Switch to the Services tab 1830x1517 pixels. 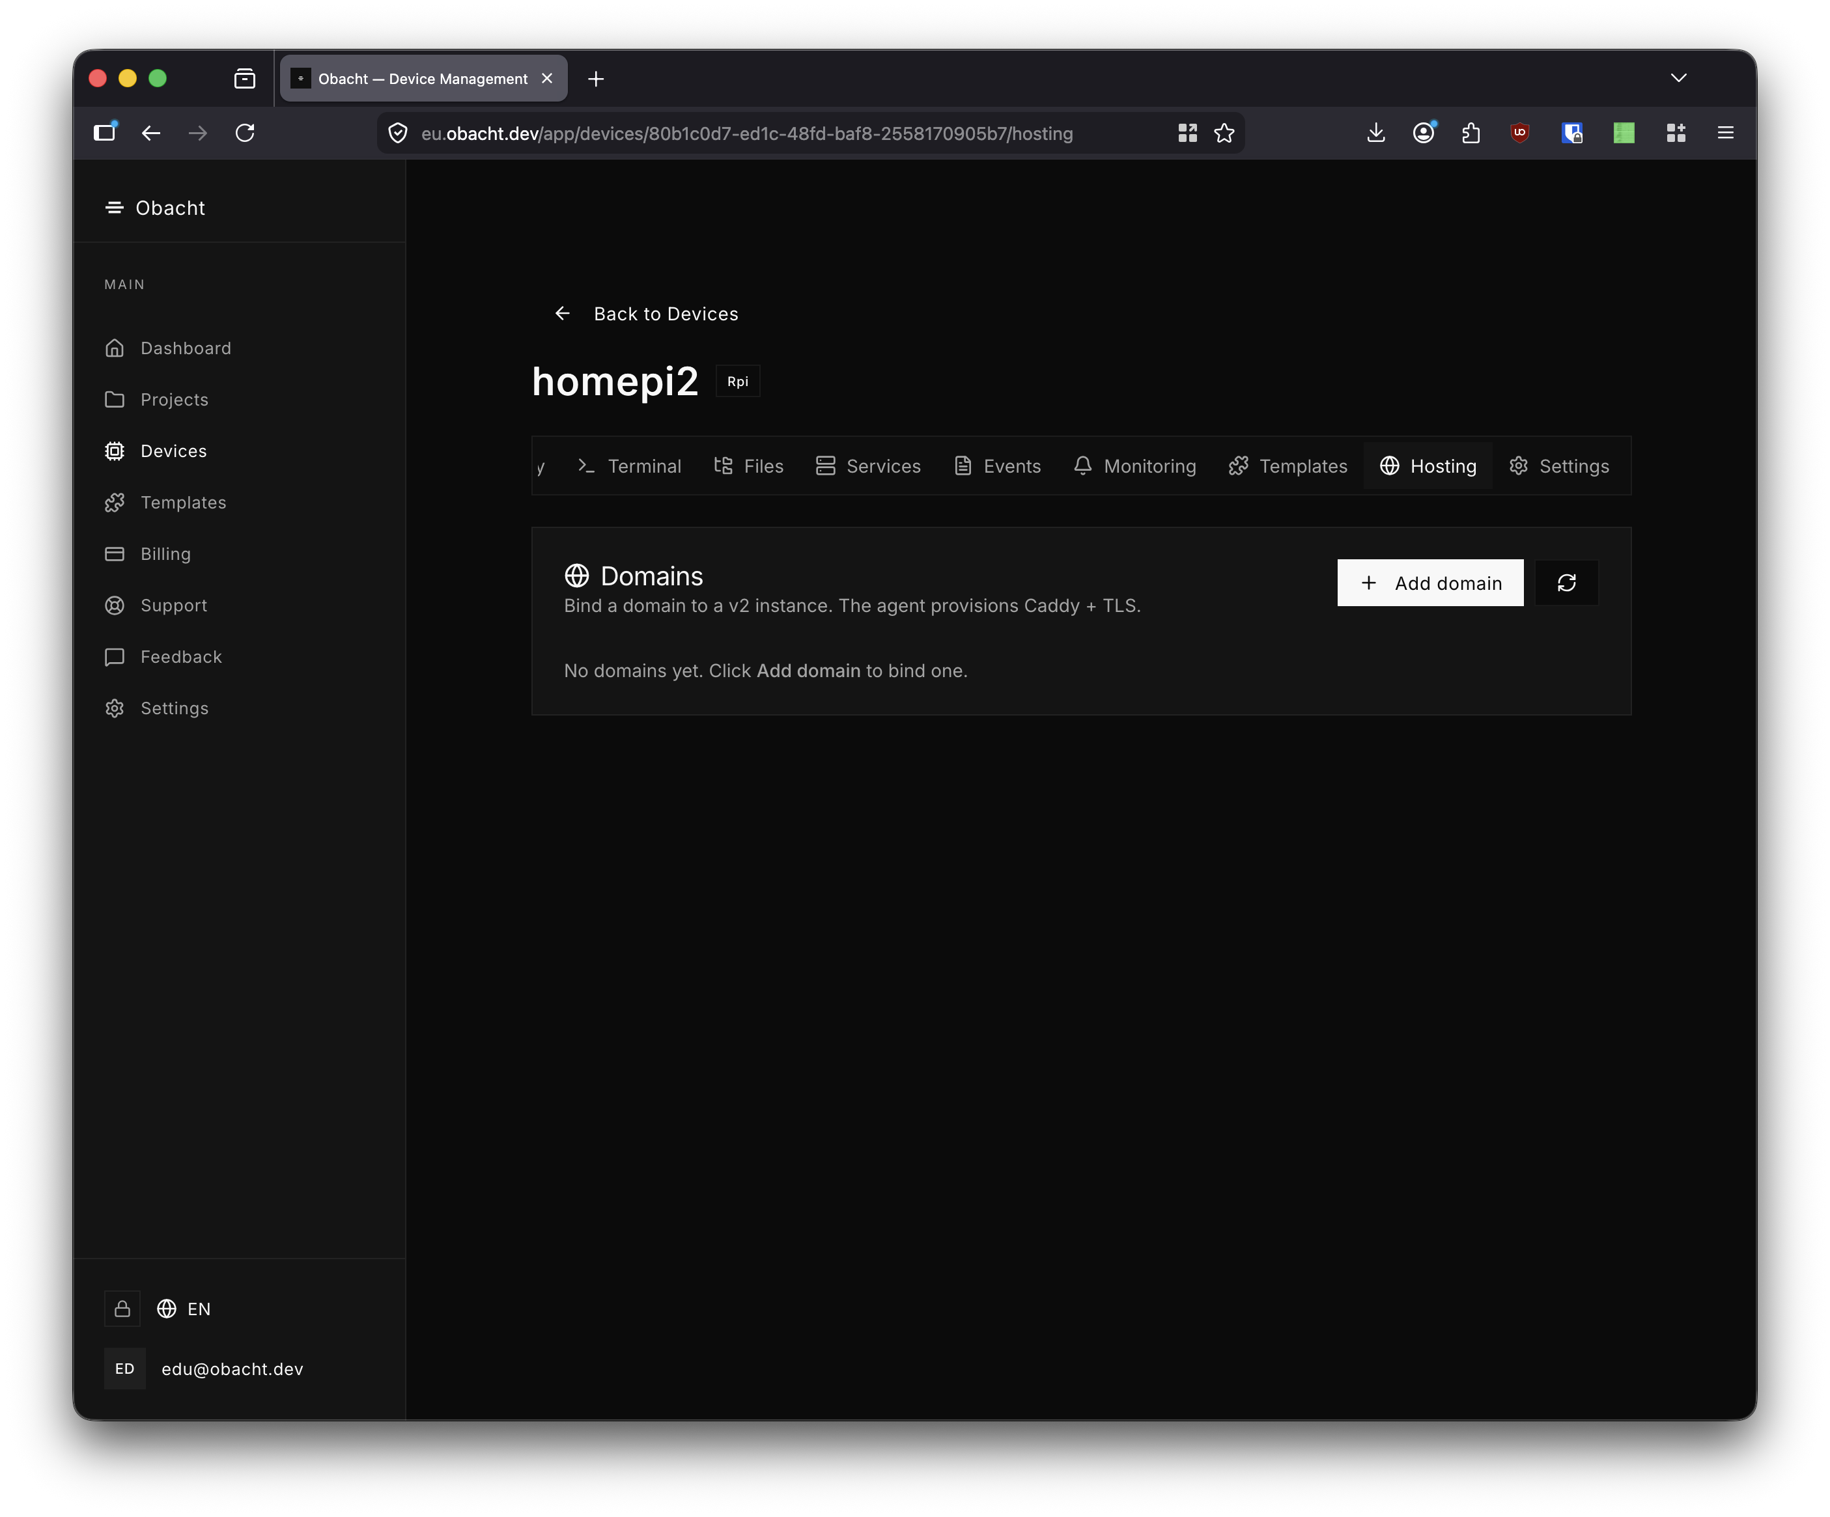point(868,466)
